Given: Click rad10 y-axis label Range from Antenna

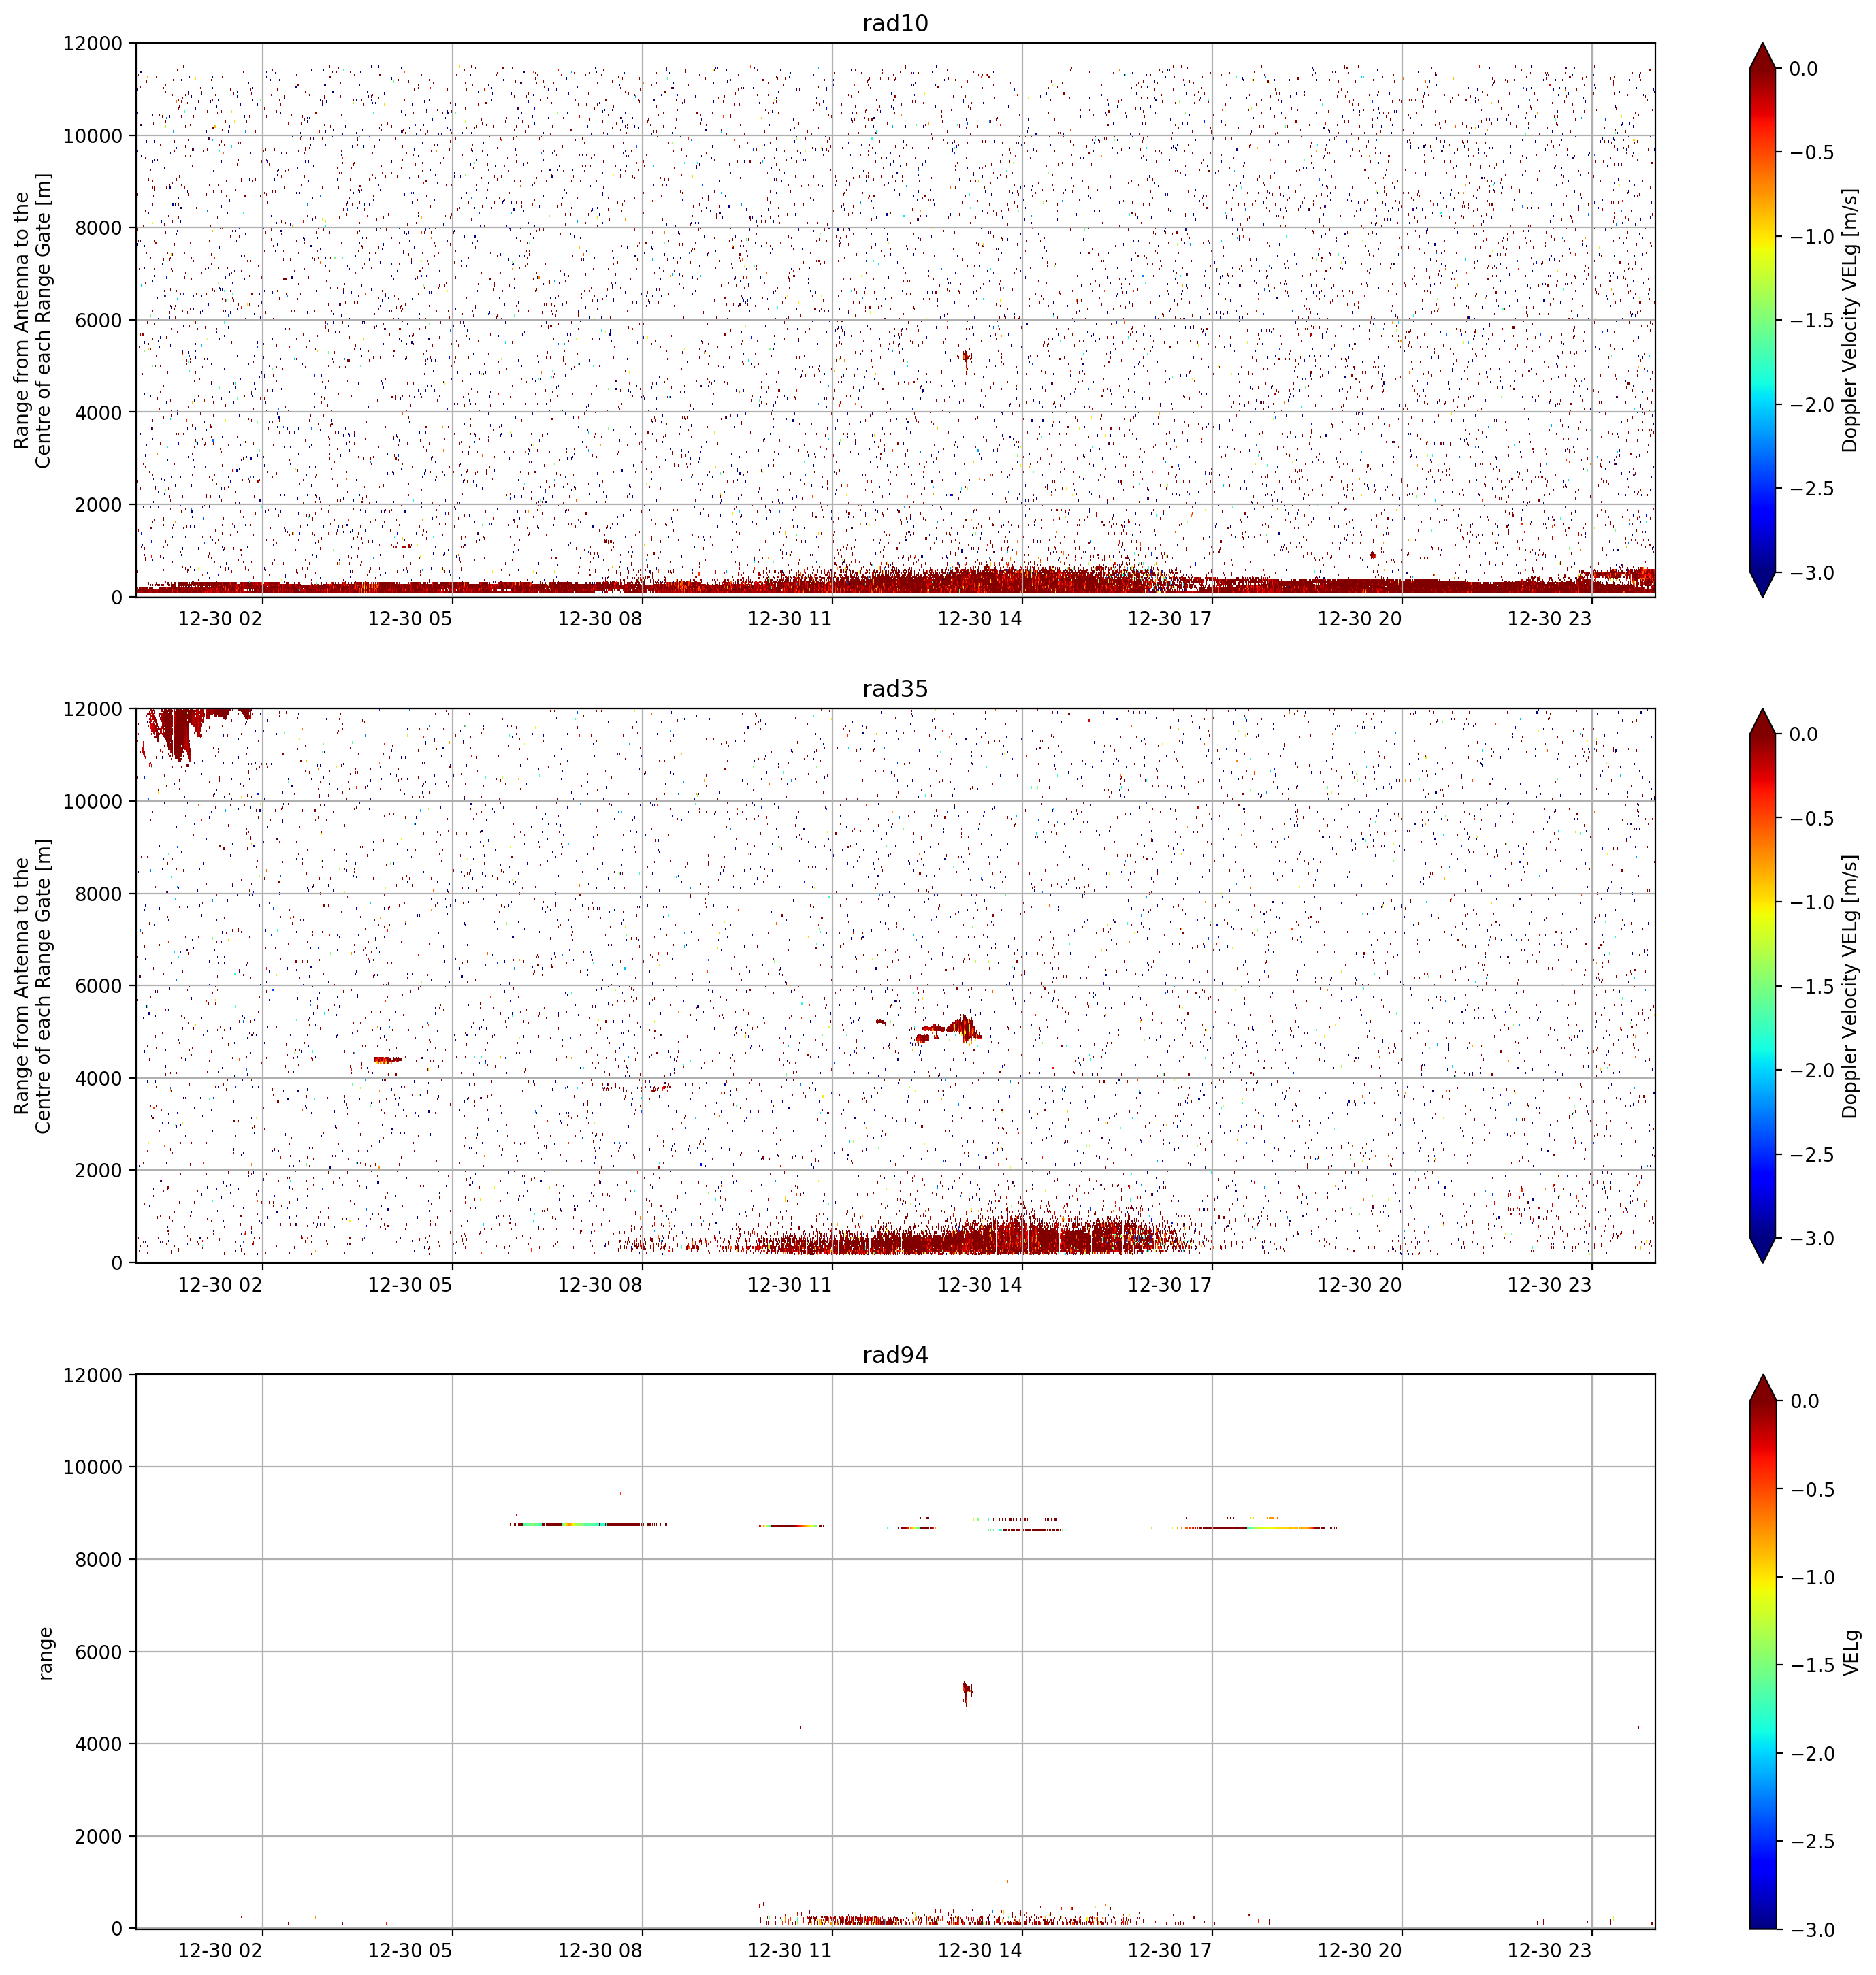Looking at the screenshot, I should tap(32, 320).
